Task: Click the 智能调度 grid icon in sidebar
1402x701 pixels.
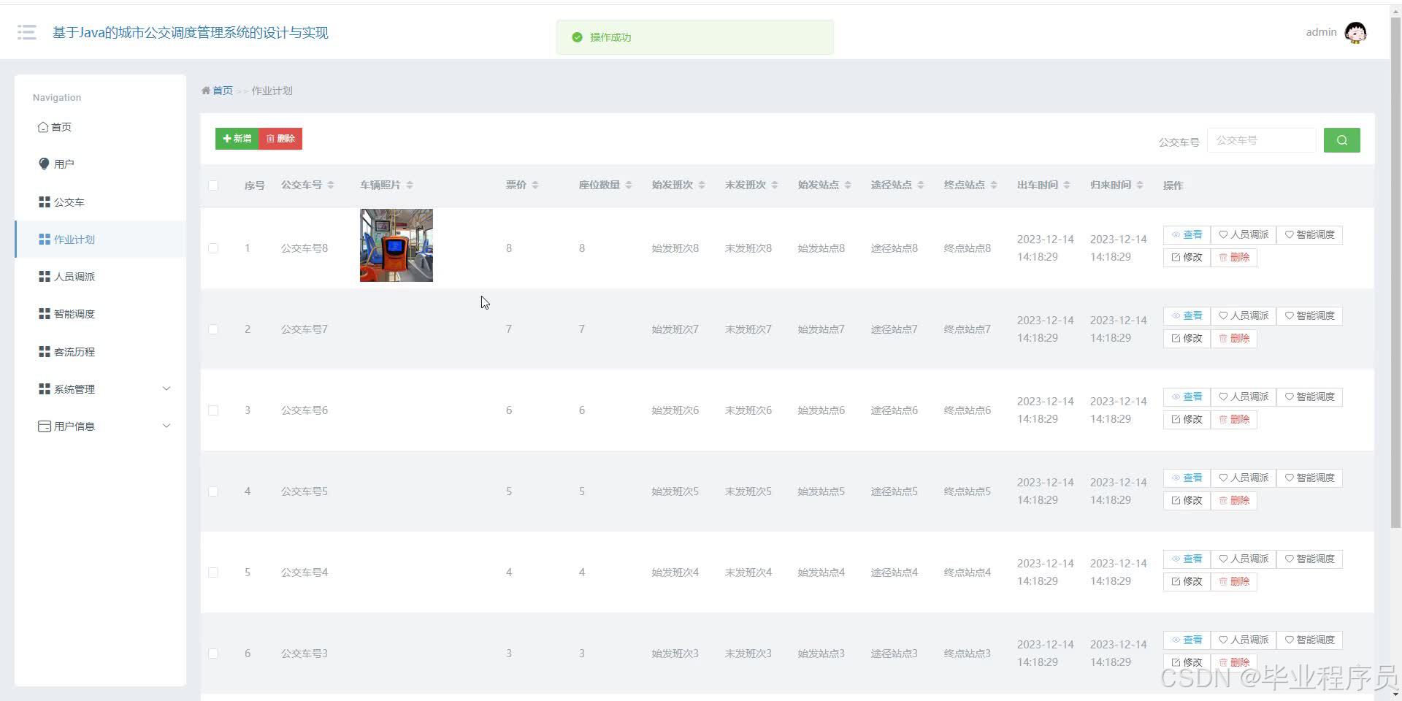Action: coord(44,313)
